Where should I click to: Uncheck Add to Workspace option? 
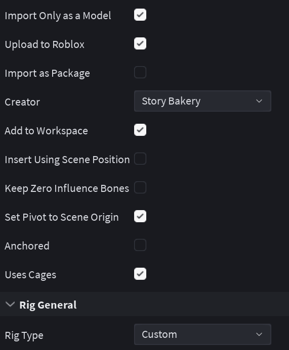point(140,130)
